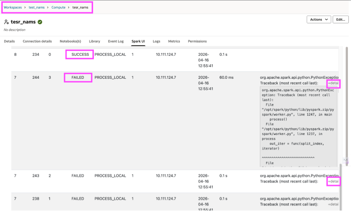Expand +details for failed task 238
The height and width of the screenshot is (213, 351).
click(x=333, y=204)
